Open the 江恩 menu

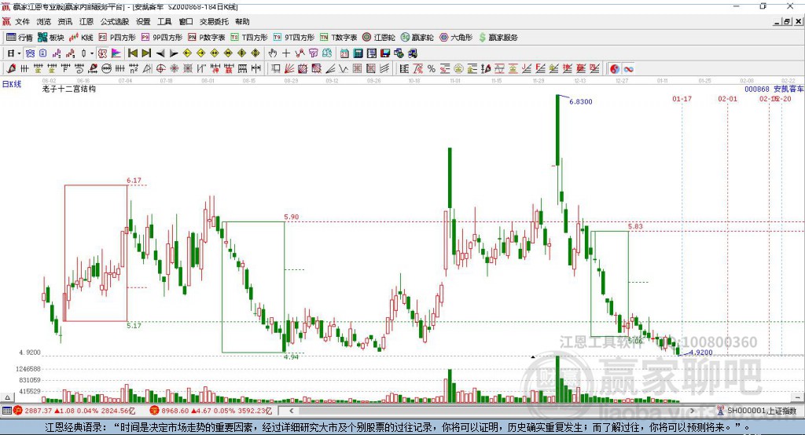[86, 21]
